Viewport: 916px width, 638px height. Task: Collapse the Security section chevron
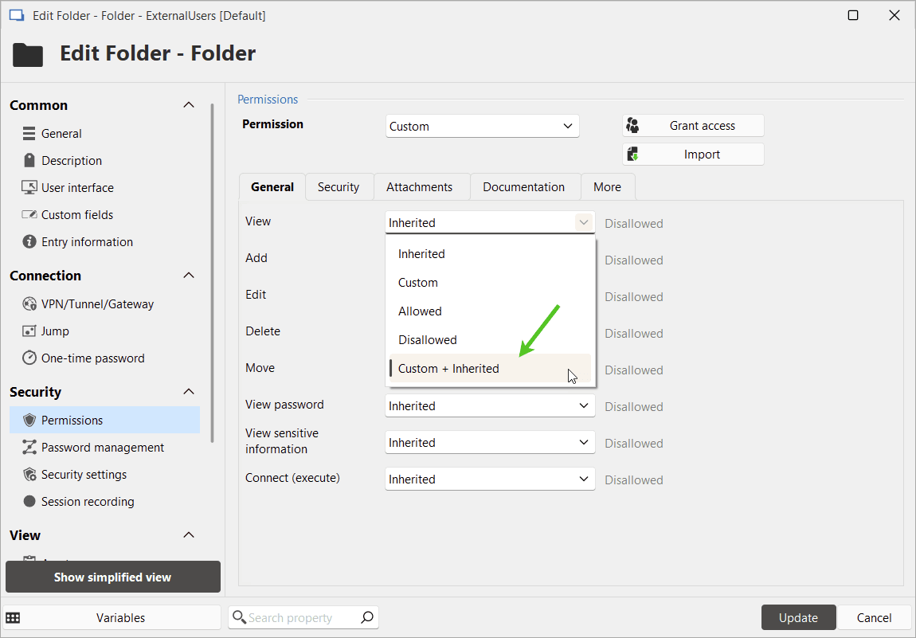189,391
